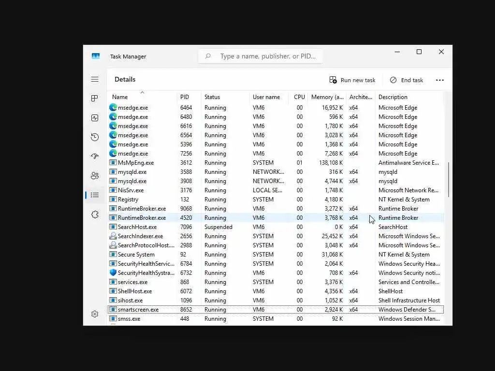Sort by the Architecture column header
The image size is (495, 371).
pyautogui.click(x=361, y=97)
